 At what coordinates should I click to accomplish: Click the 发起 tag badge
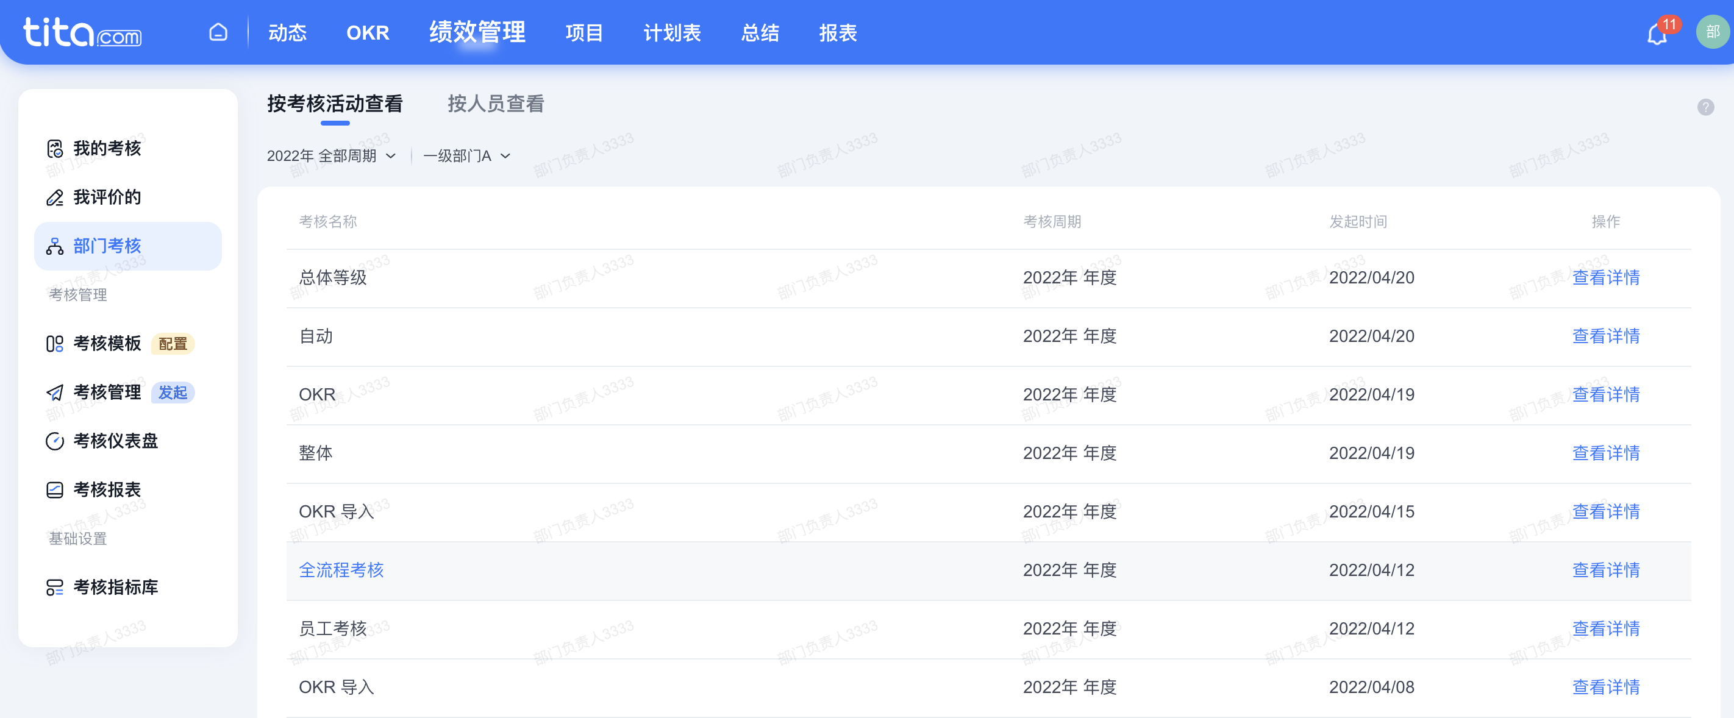(x=173, y=393)
